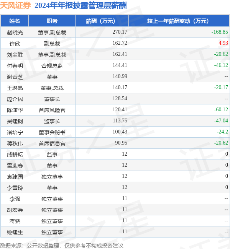This screenshot has width=230, height=249.
Task: Select change value -47.04
Action: [221, 121]
